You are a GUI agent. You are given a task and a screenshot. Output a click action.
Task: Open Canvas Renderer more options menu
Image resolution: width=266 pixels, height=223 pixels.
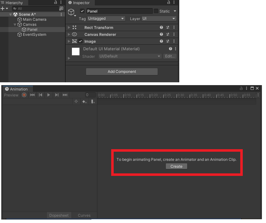point(174,34)
